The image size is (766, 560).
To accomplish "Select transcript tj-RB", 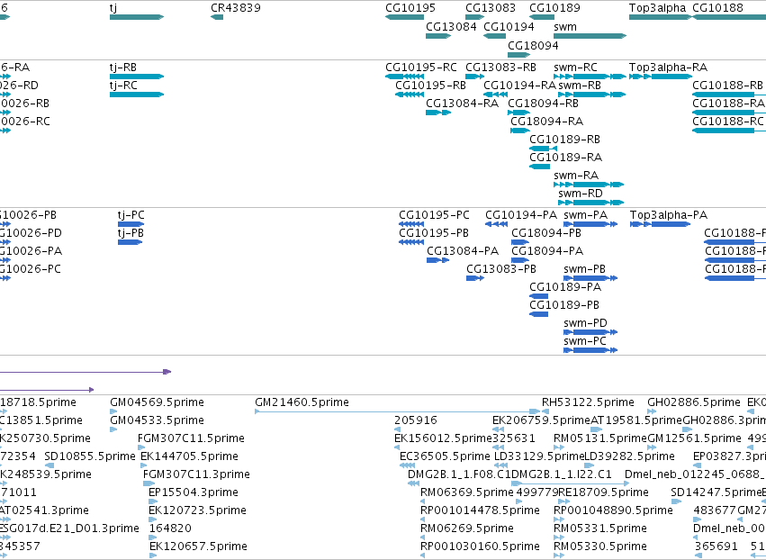I will tap(123, 68).
